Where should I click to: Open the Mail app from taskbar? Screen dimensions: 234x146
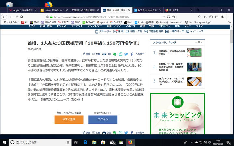[x=112, y=142]
